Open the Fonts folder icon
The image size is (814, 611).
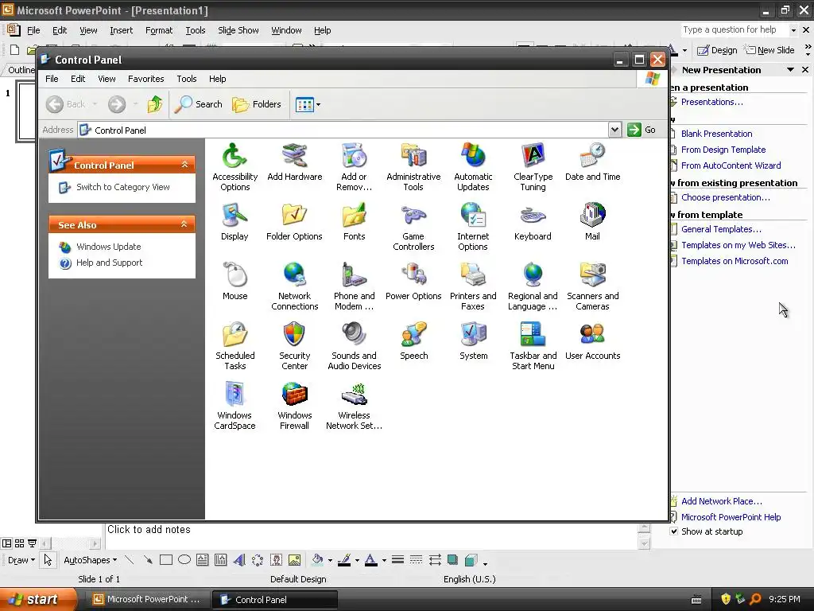pos(354,221)
